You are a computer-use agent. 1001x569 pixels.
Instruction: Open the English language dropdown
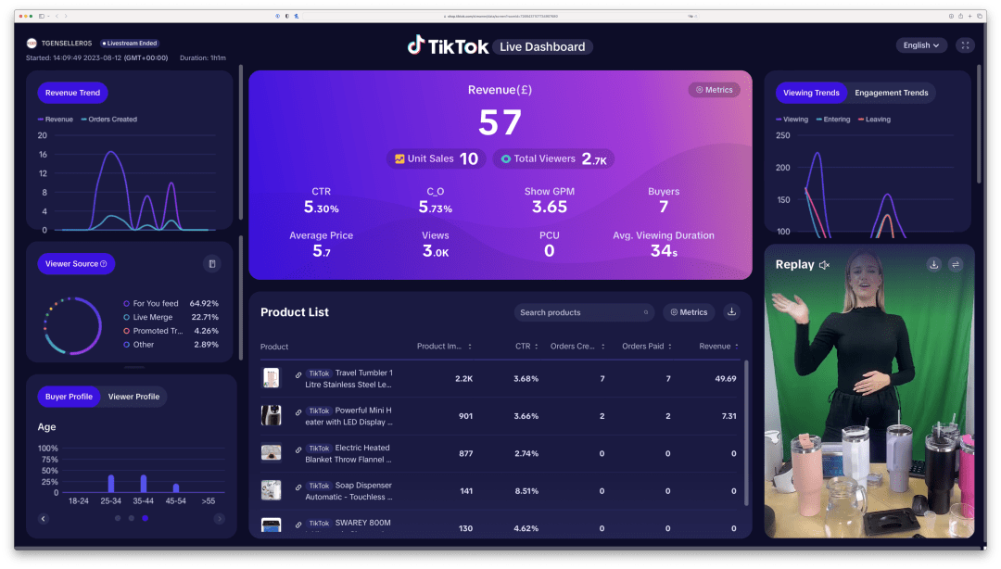[x=921, y=45]
